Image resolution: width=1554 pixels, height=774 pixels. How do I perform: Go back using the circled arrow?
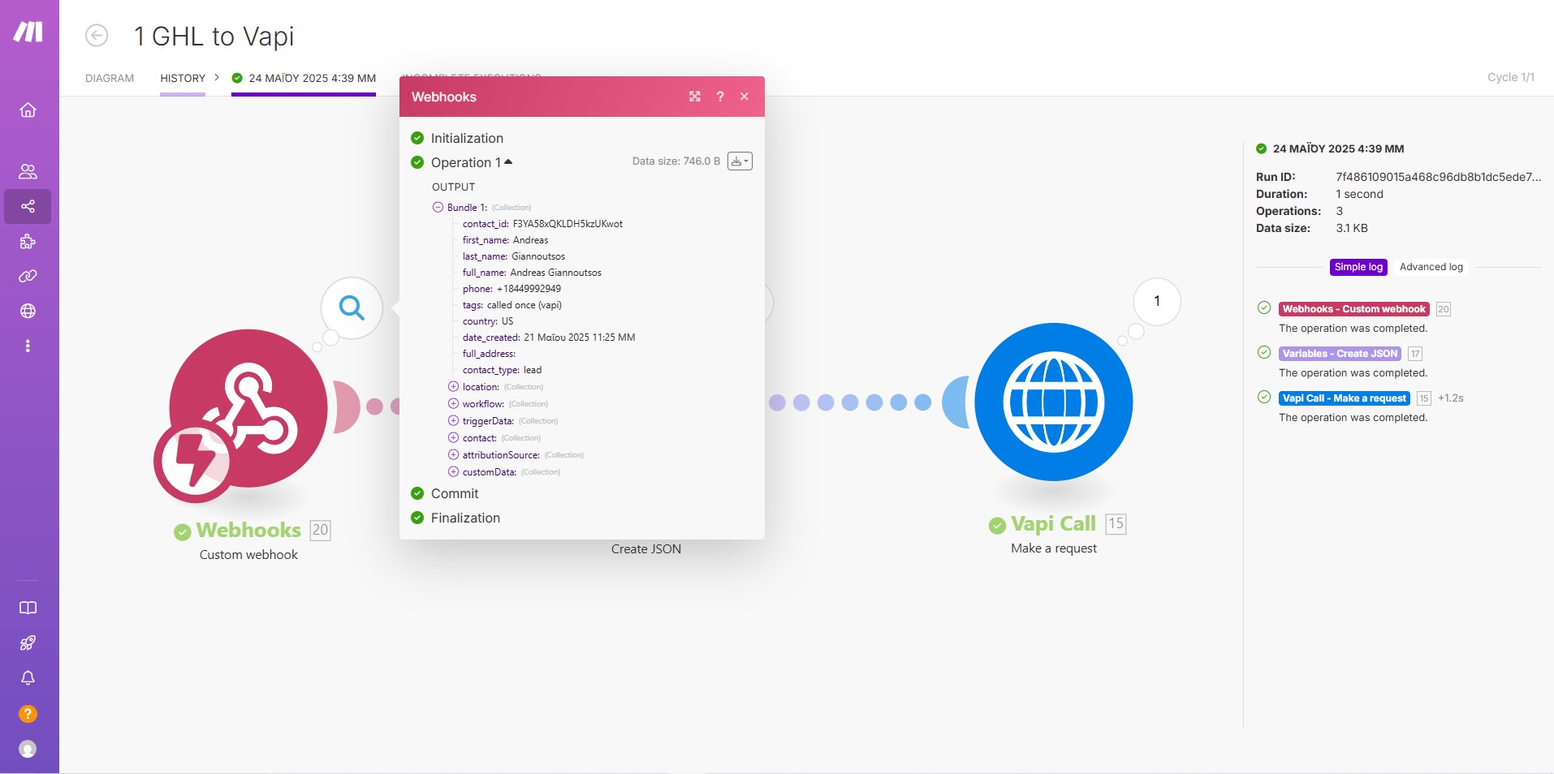(x=97, y=36)
